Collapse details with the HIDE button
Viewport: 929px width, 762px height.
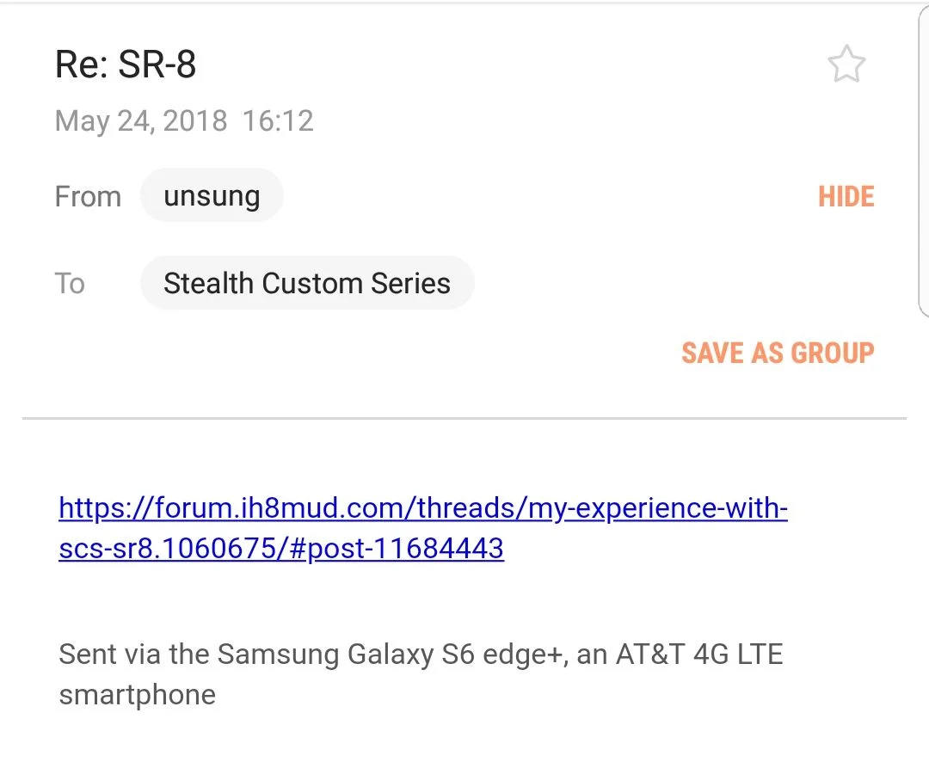tap(846, 197)
